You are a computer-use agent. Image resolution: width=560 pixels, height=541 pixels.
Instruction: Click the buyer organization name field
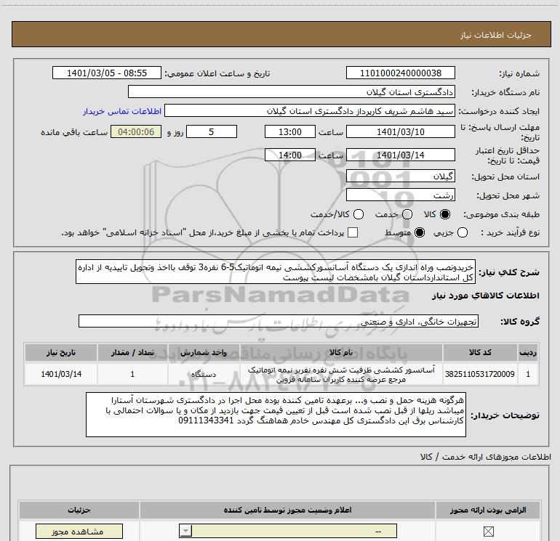[x=292, y=91]
